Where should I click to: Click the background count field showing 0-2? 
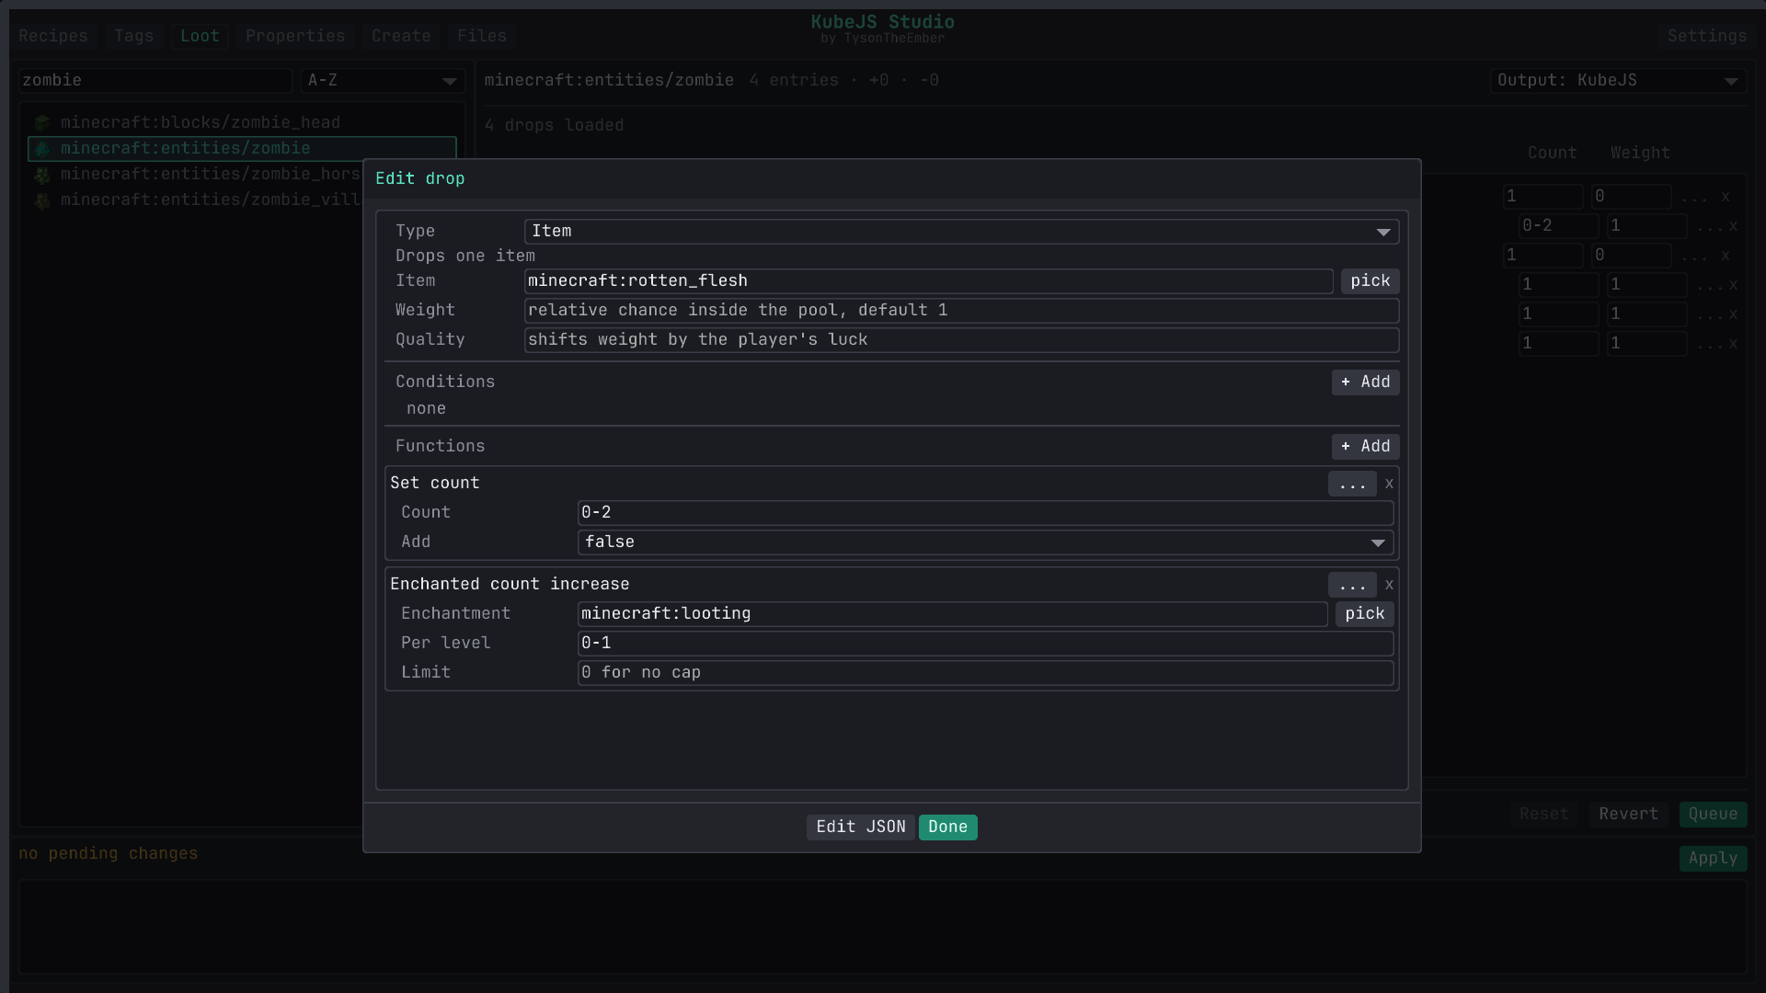coord(1558,226)
